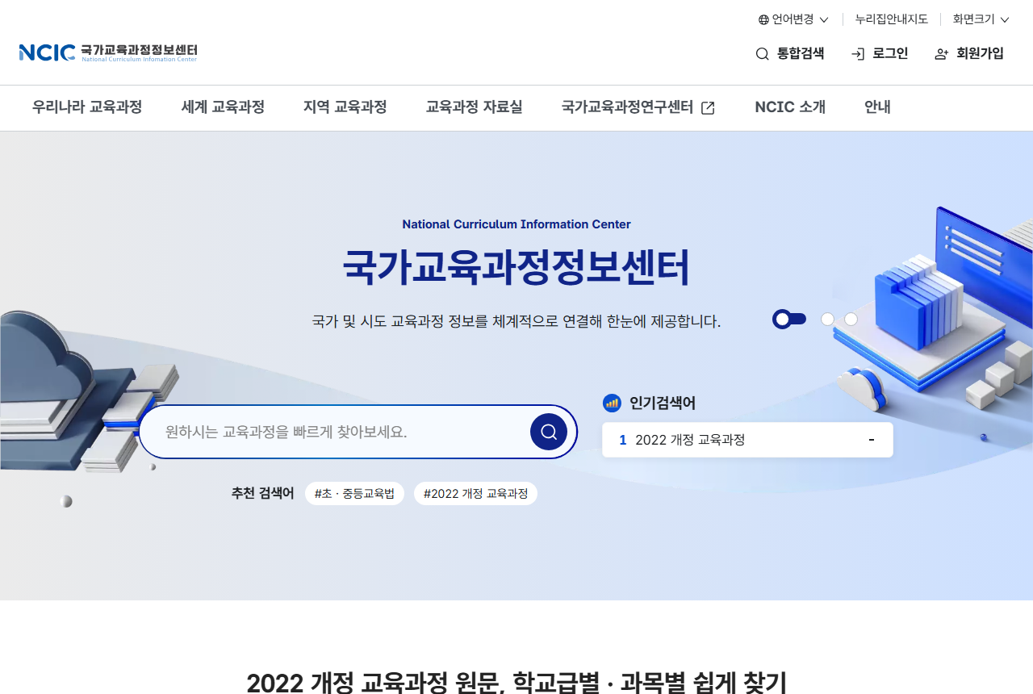Open the 국가교육과정연구센터 external menu link

[x=638, y=107]
